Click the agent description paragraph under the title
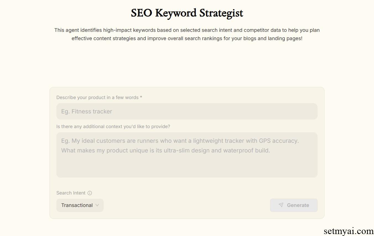Screen dimensions: 374x236 (187, 34)
